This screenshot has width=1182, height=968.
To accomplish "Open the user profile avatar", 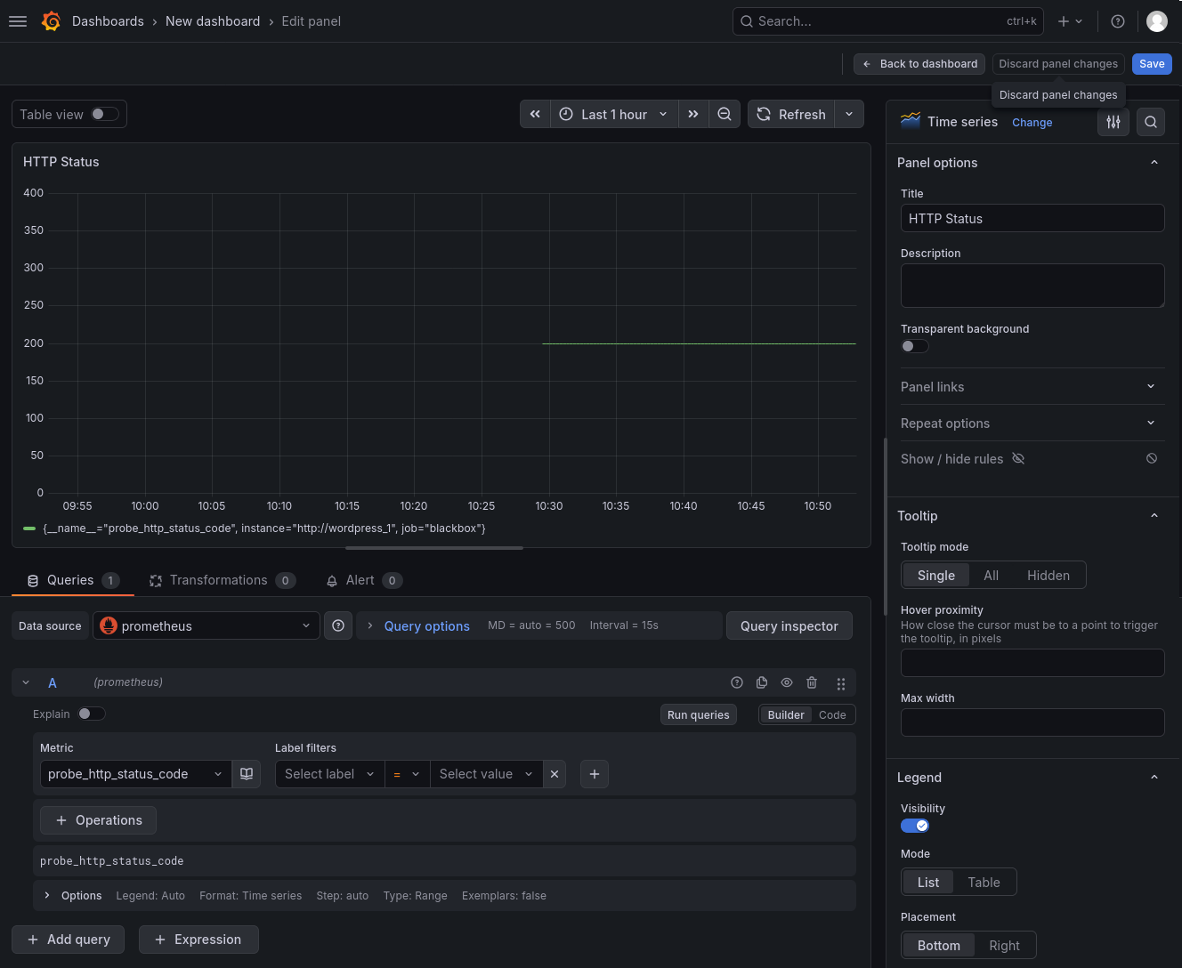I will click(x=1157, y=21).
